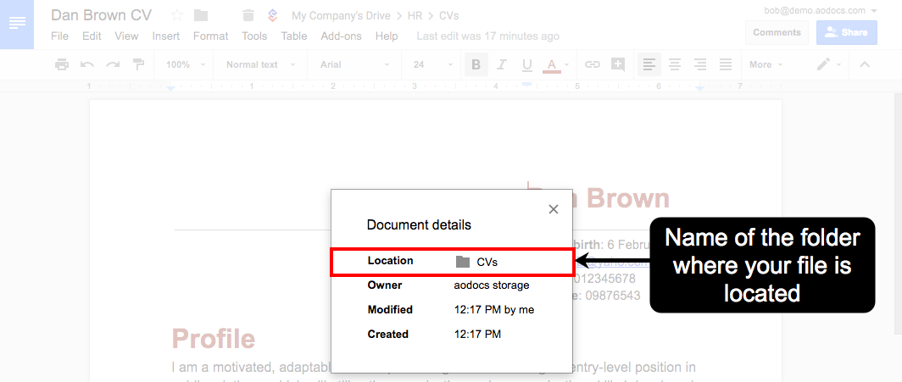Undo the last action

(86, 64)
